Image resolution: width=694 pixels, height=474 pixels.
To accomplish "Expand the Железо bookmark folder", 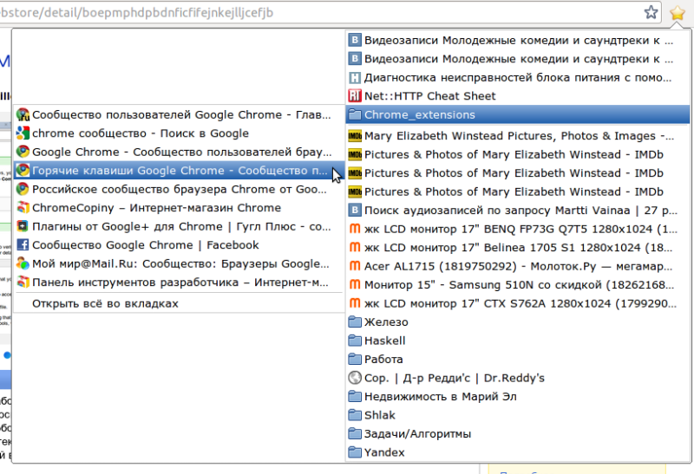I will coord(518,321).
